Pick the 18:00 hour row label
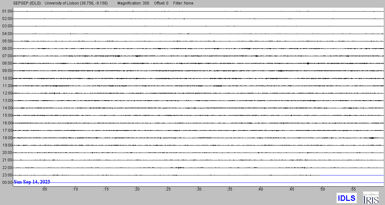 coord(7,138)
